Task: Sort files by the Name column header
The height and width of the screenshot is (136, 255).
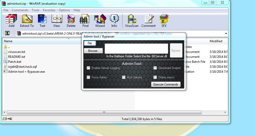Action: [8, 41]
